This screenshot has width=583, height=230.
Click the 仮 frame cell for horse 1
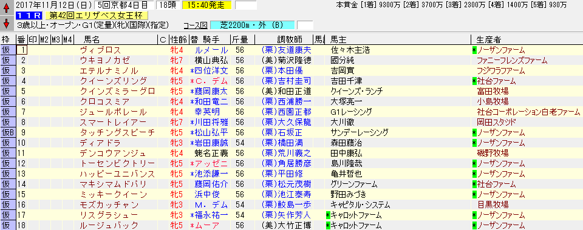coord(8,50)
